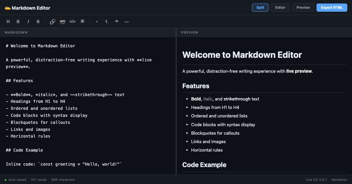
Task: Insert a link using the chain icon
Action: 53,22
